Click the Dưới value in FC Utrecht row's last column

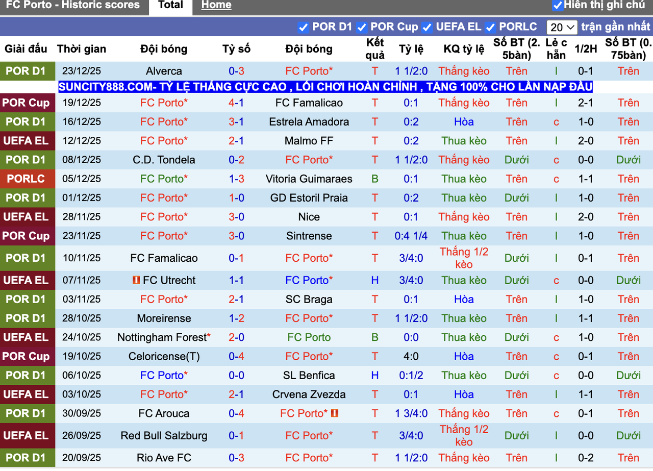coord(628,280)
